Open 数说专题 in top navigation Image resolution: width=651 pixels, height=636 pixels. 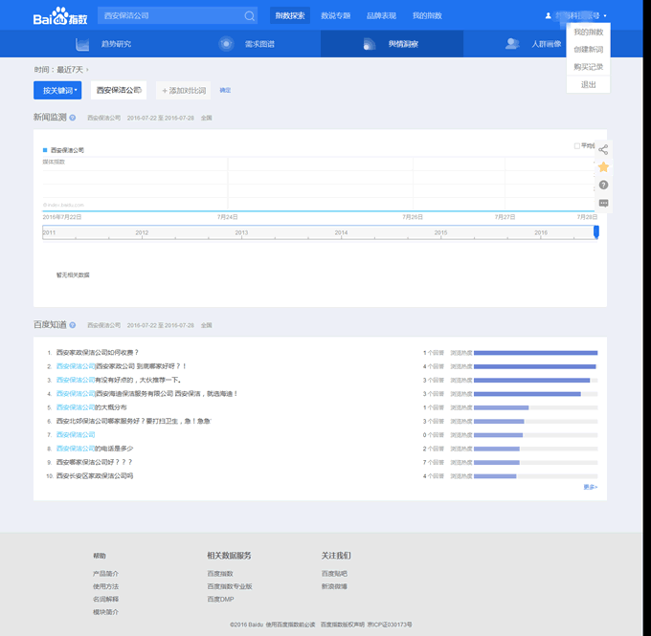coord(335,15)
